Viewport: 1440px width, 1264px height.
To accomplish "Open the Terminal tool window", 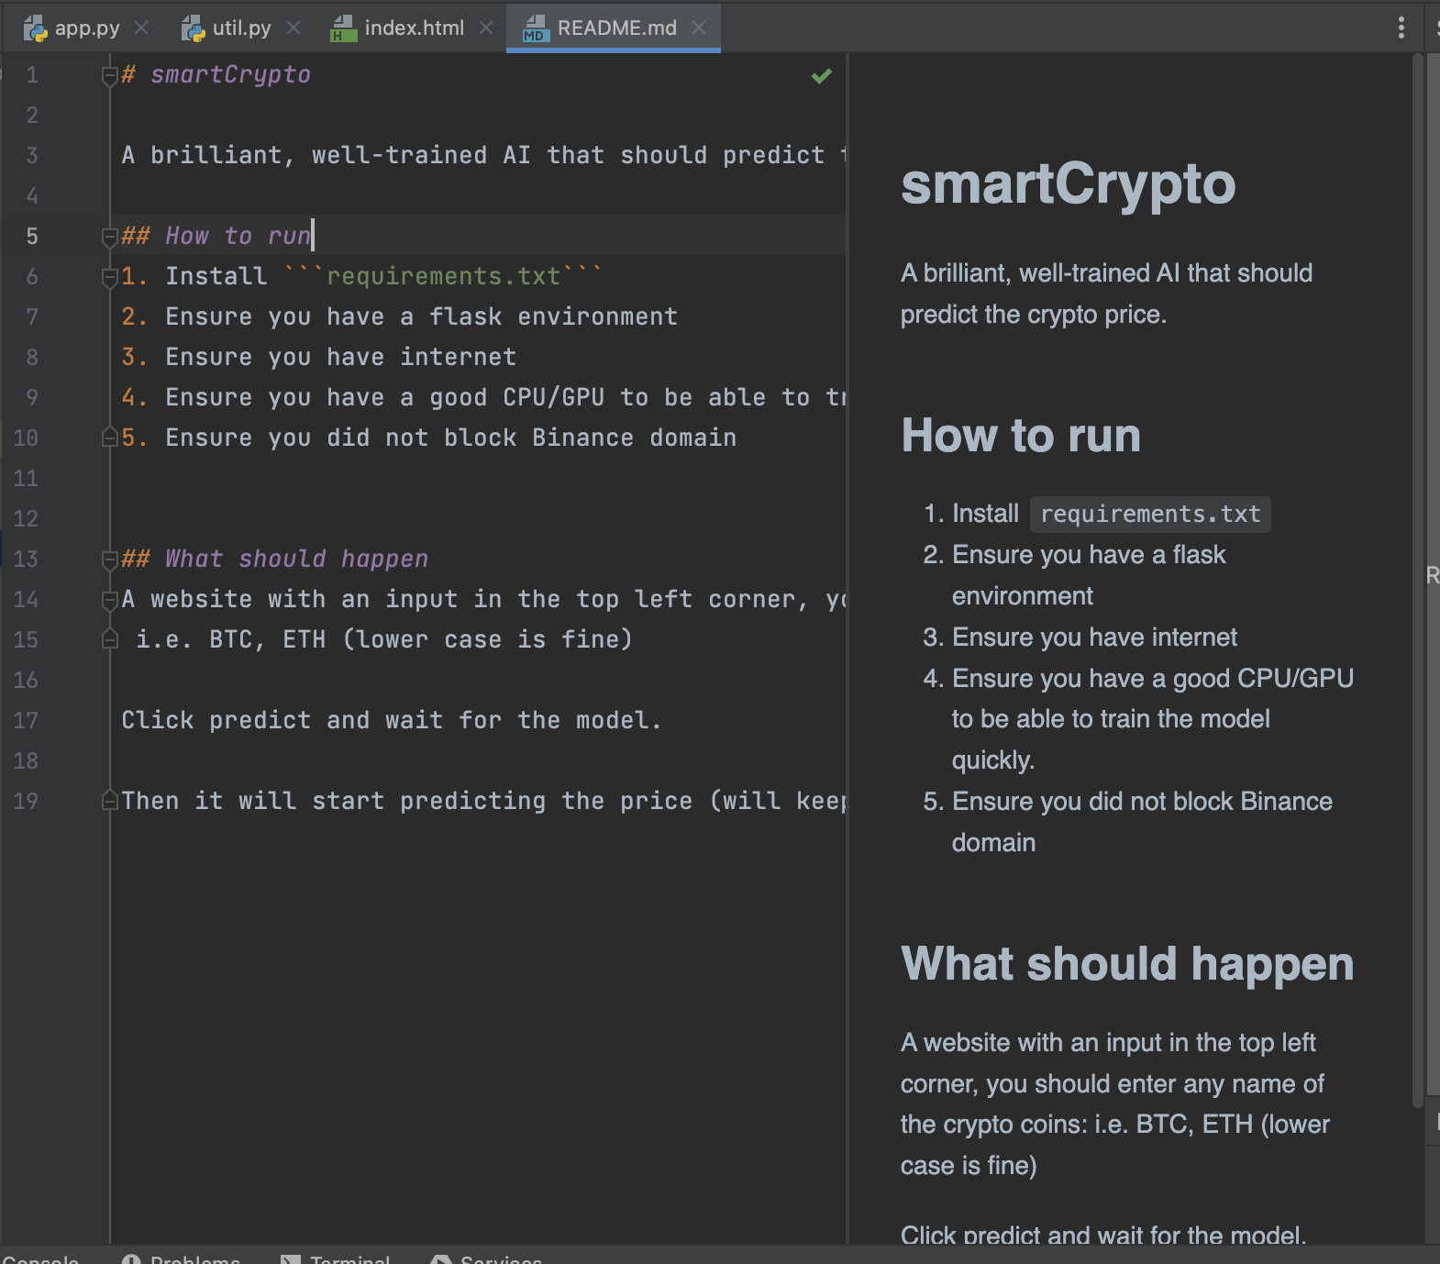I will (336, 1258).
